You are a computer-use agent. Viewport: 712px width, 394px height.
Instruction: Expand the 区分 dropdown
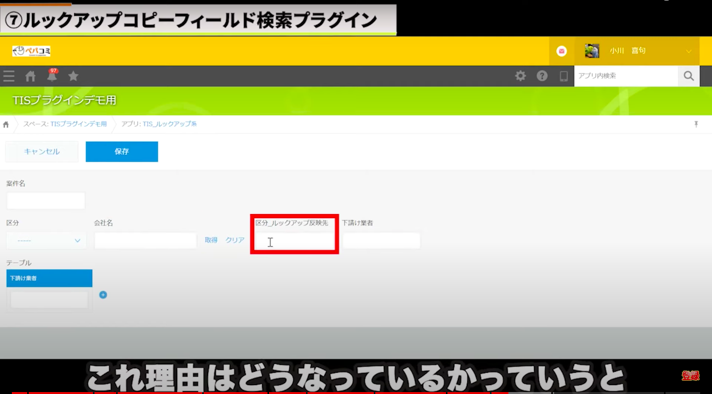pos(46,241)
